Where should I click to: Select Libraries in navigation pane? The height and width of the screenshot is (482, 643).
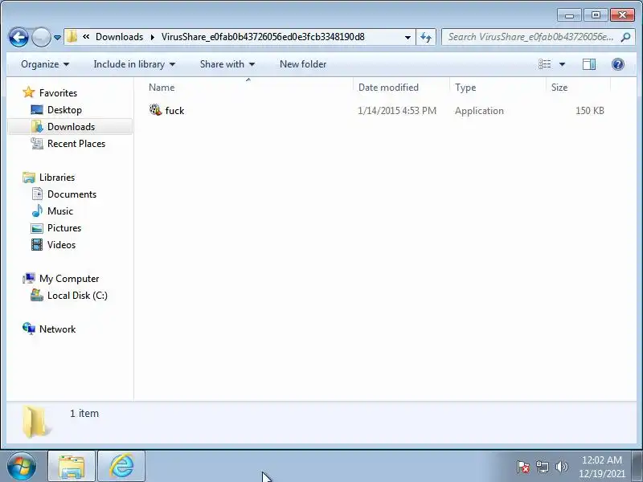pos(57,178)
